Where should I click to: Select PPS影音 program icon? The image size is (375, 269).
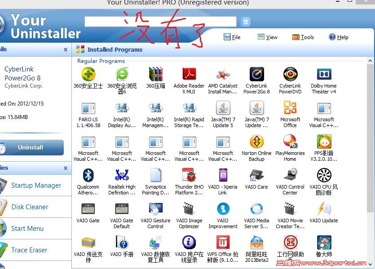coord(324,141)
